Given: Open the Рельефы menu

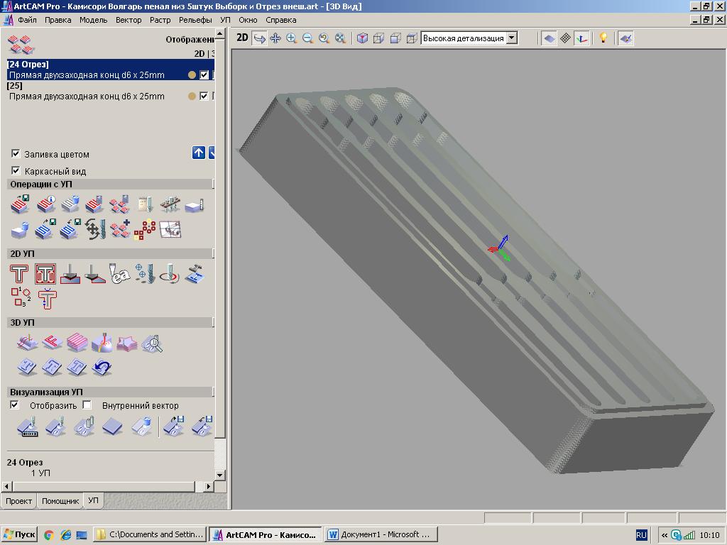Looking at the screenshot, I should point(195,20).
